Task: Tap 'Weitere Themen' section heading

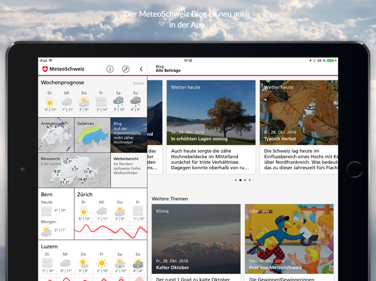Action: (x=170, y=199)
